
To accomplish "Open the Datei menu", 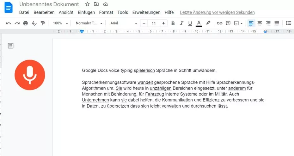I will (x=24, y=12).
